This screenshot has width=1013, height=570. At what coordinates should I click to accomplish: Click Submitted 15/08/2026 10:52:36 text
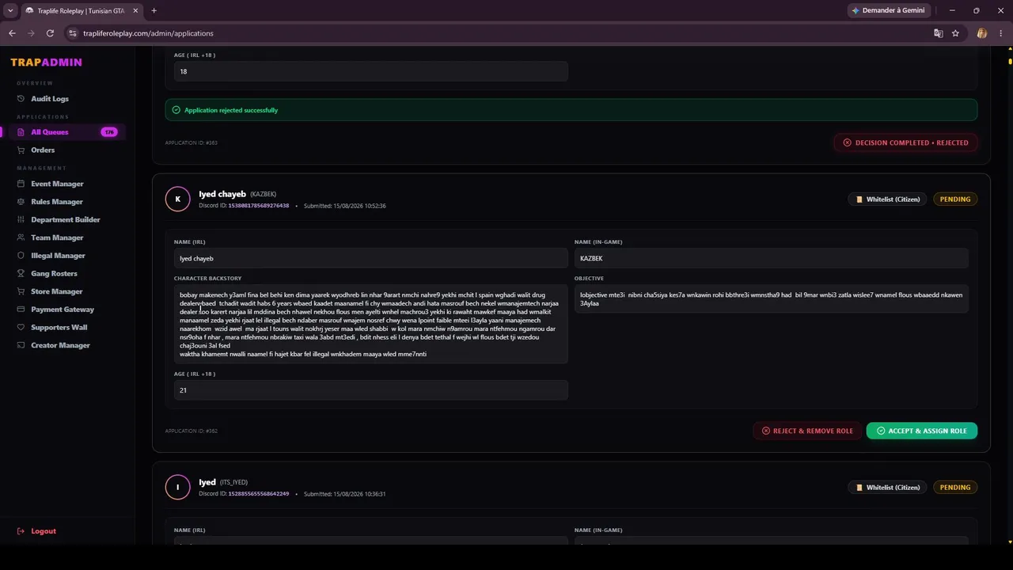(x=345, y=206)
